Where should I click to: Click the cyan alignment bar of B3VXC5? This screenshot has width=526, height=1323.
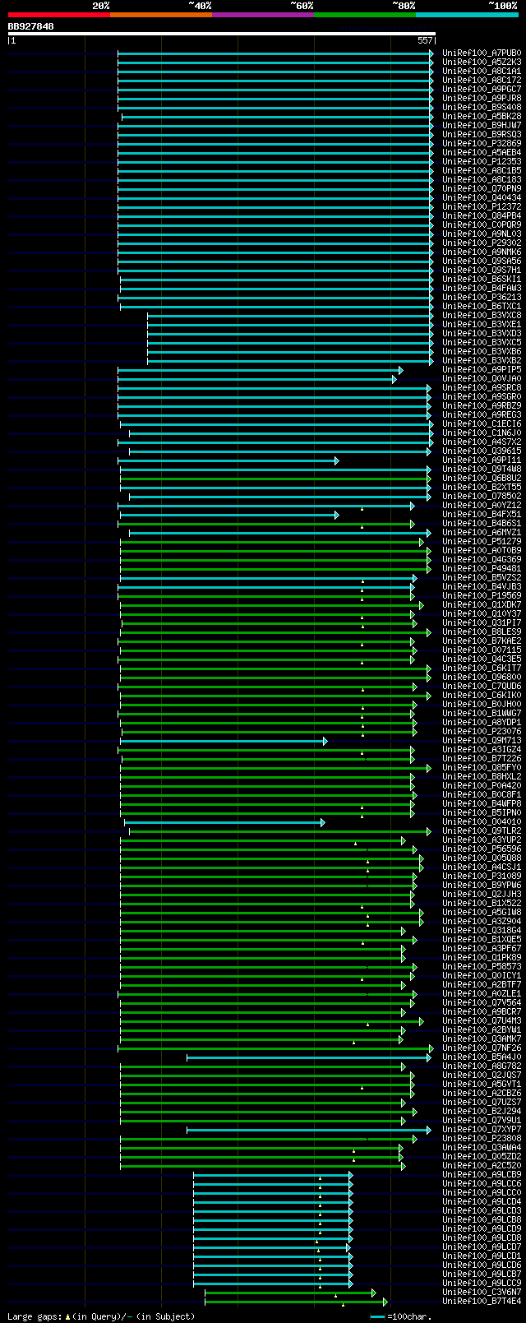290,343
